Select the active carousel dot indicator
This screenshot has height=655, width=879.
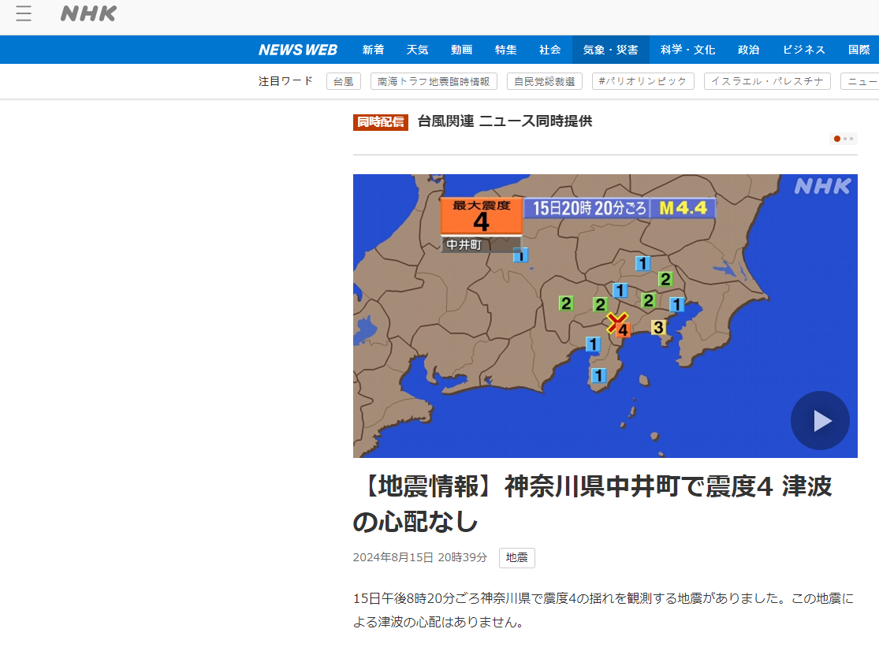point(836,139)
